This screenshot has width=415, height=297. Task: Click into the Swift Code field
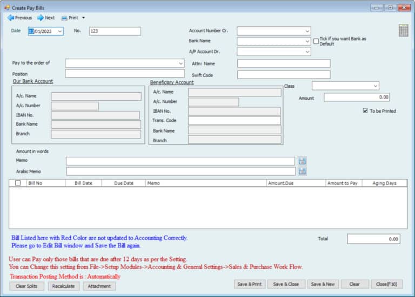283,75
